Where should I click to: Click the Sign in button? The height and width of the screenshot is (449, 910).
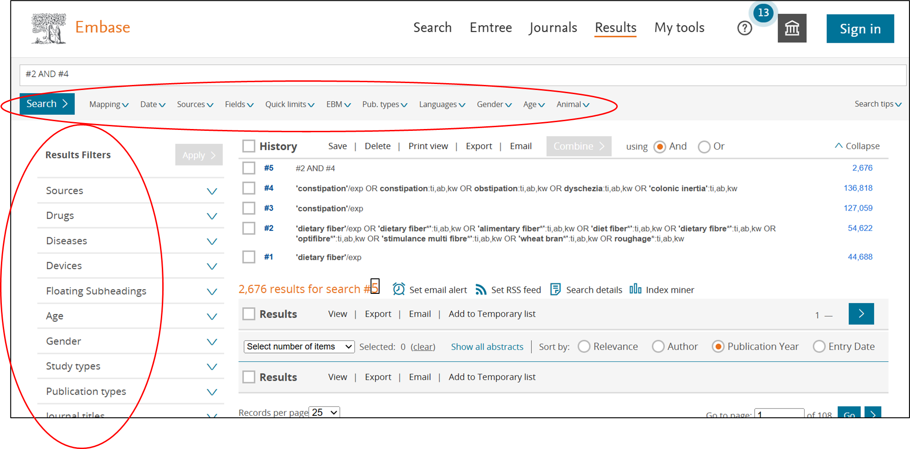point(860,29)
